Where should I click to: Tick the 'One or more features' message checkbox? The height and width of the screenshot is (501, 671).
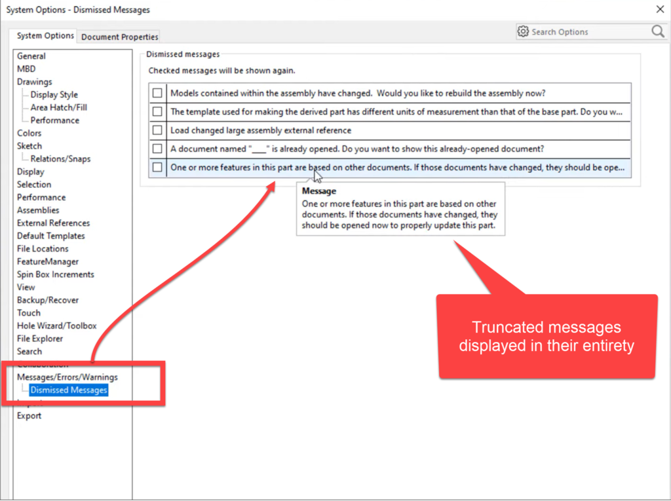[157, 167]
